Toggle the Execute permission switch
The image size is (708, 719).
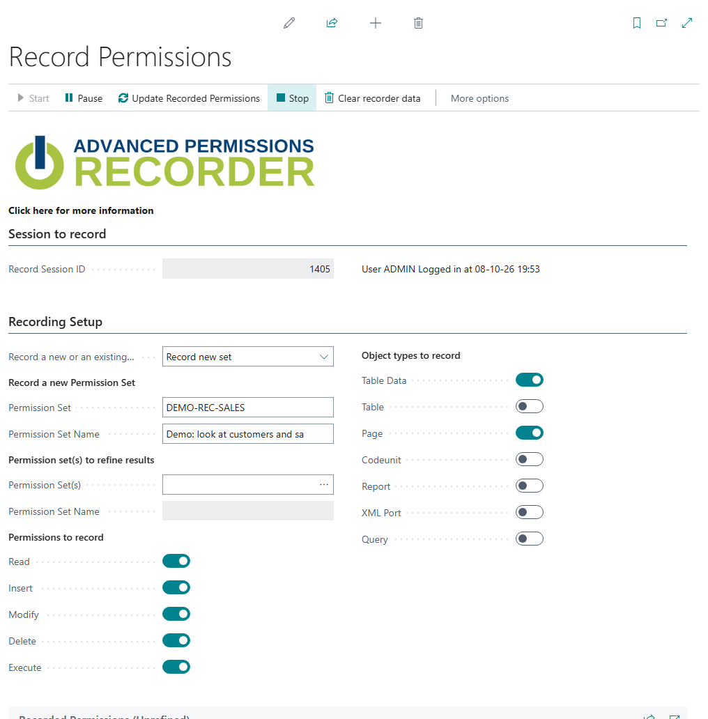click(176, 667)
